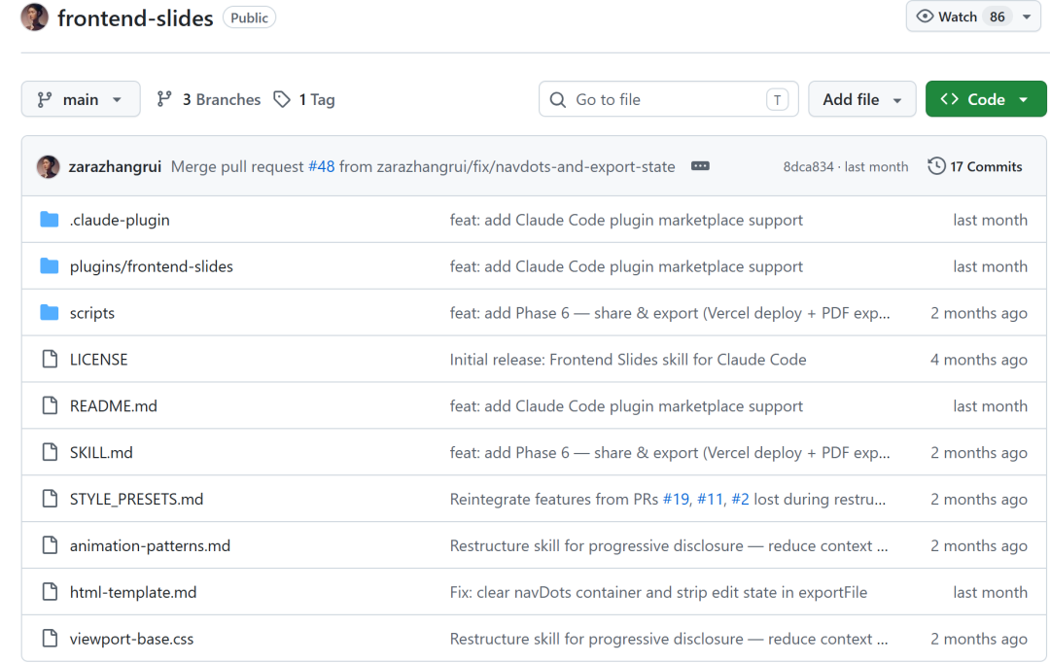Viewport: 1050px width, 663px height.
Task: Click the html-template.md file icon
Action: click(x=50, y=592)
